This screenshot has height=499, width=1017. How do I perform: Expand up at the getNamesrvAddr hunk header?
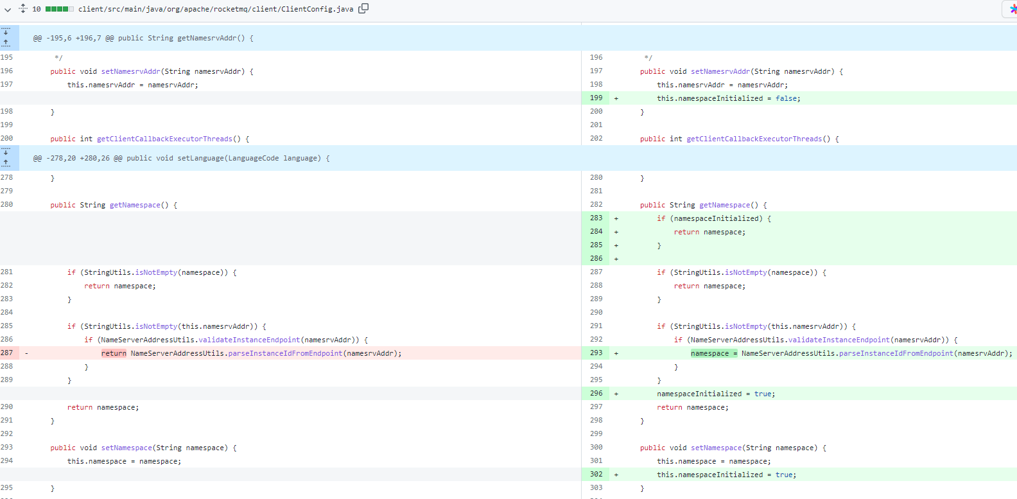coord(6,43)
